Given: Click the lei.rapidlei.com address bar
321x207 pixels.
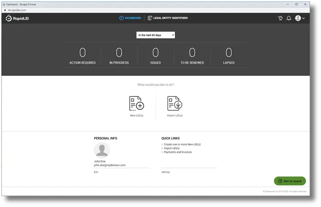Looking at the screenshot, I should click(17, 10).
